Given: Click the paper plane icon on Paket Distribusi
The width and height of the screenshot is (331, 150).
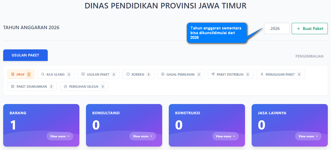Looking at the screenshot, I should coord(213,74).
